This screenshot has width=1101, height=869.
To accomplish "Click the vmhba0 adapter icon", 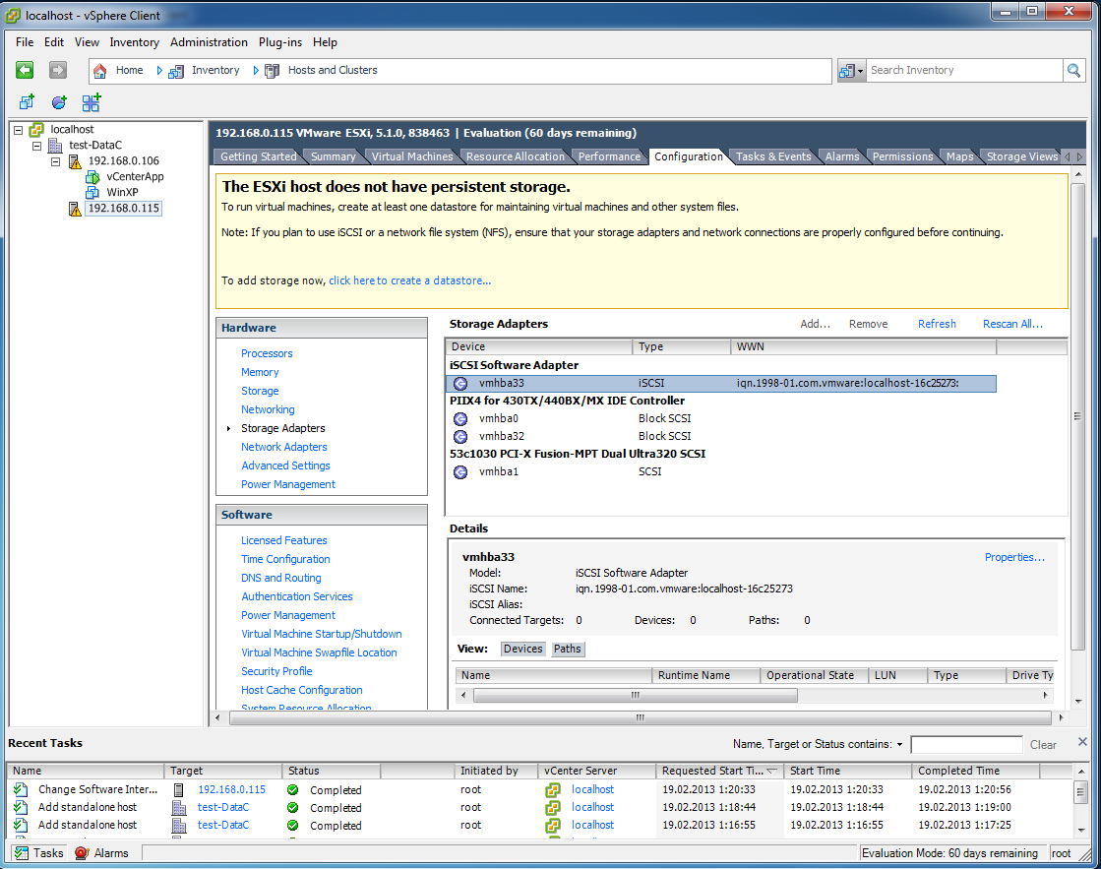I will pyautogui.click(x=460, y=418).
